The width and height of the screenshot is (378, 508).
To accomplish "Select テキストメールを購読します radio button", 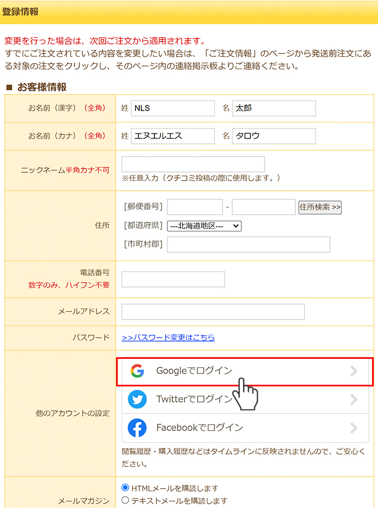I will point(125,500).
